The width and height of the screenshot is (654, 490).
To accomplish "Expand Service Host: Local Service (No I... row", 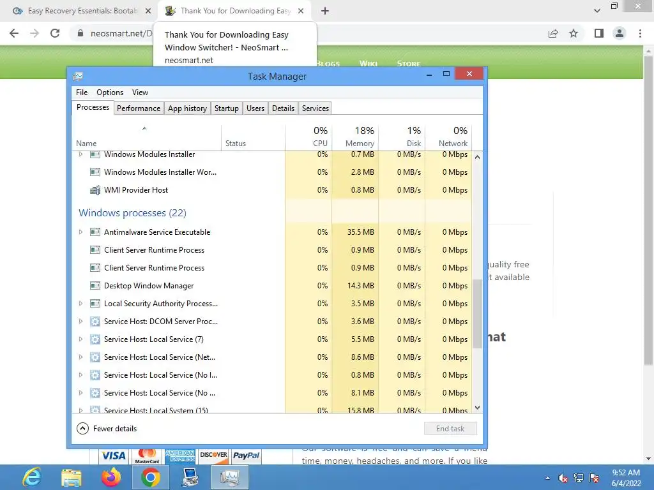I will 81,375.
